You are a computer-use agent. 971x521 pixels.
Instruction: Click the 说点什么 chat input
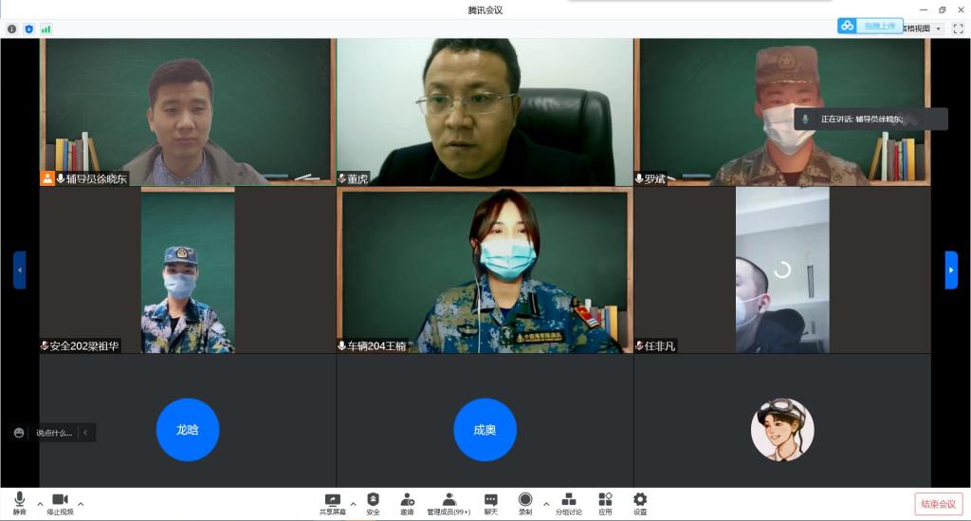(x=54, y=433)
